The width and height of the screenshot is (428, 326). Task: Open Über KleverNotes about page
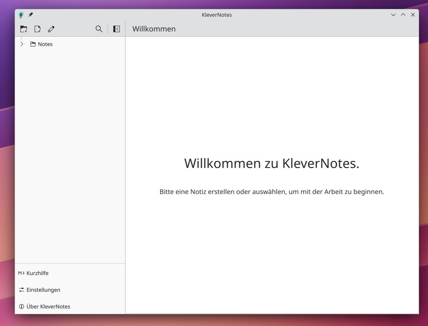tap(48, 306)
